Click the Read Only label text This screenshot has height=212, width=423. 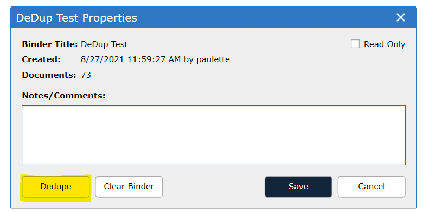[x=384, y=44]
